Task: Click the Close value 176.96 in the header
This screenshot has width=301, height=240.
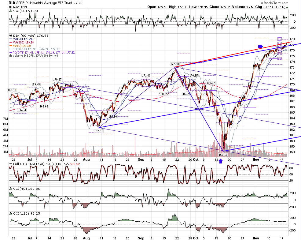Action: (x=225, y=7)
